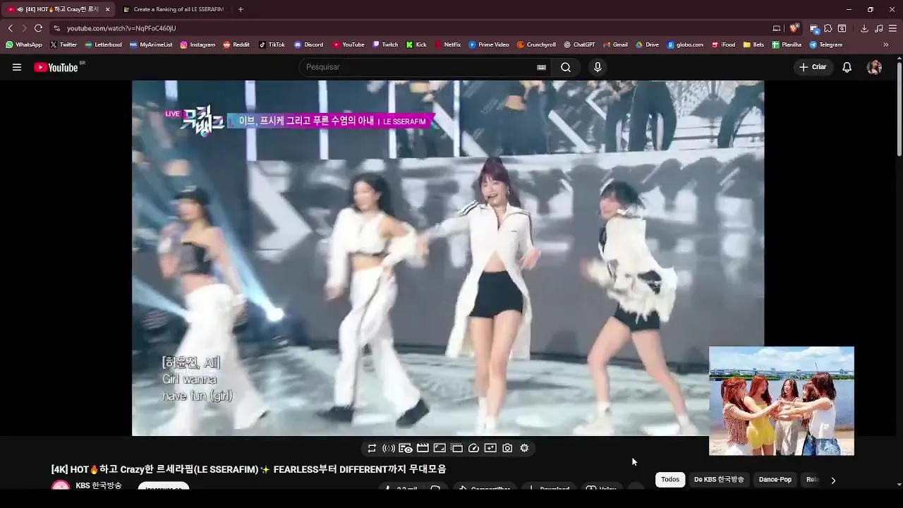
Task: Select the Dance-Pop filter chip
Action: (775, 480)
